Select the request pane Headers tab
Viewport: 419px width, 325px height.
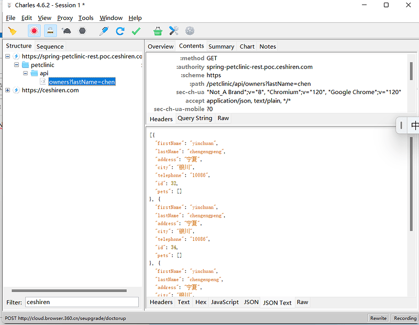tap(161, 119)
